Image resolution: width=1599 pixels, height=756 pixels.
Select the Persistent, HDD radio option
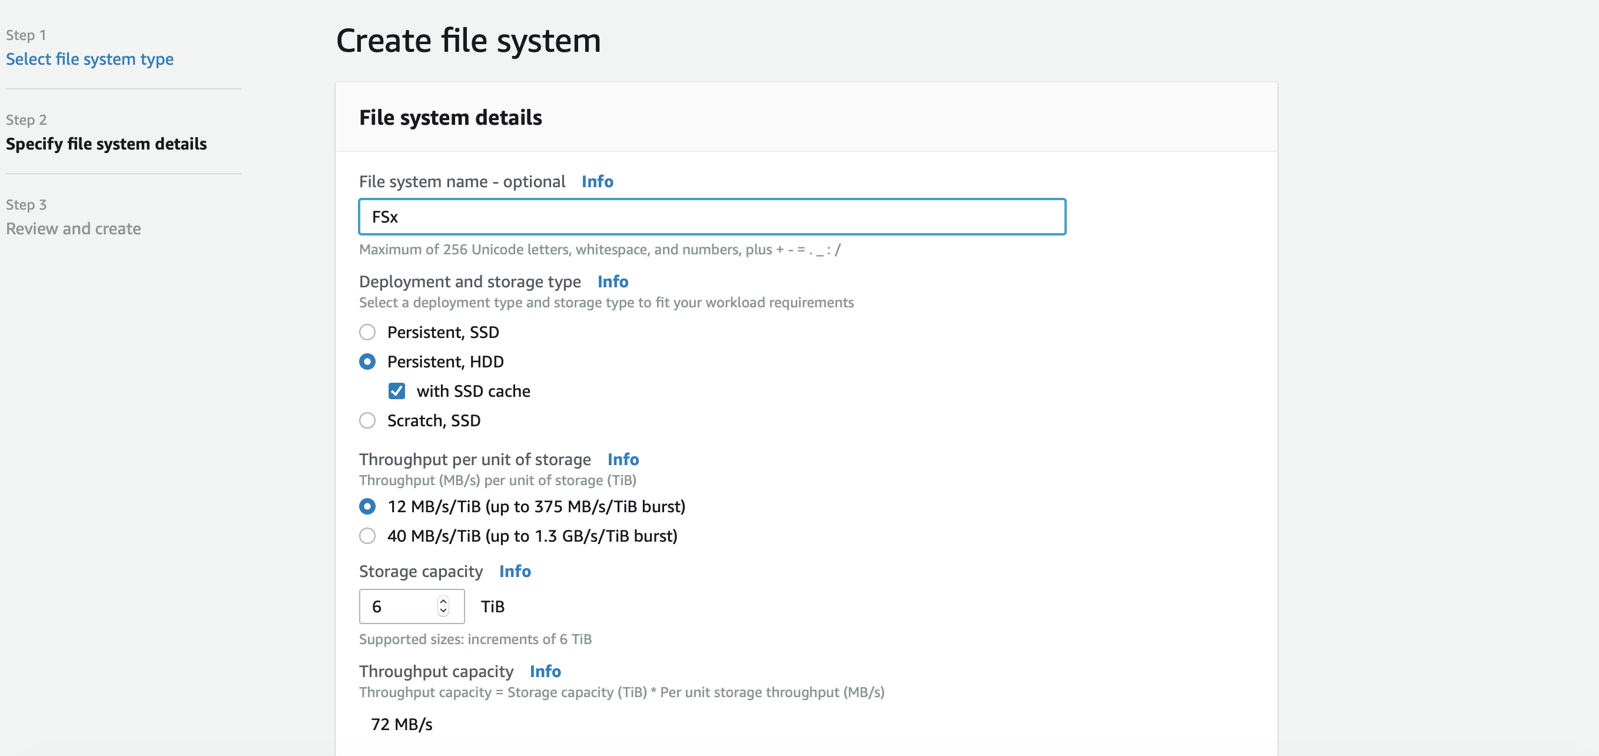point(367,362)
